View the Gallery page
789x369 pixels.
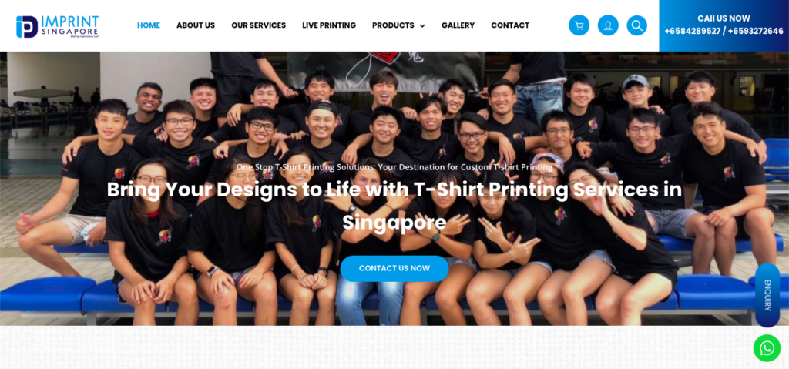click(458, 25)
